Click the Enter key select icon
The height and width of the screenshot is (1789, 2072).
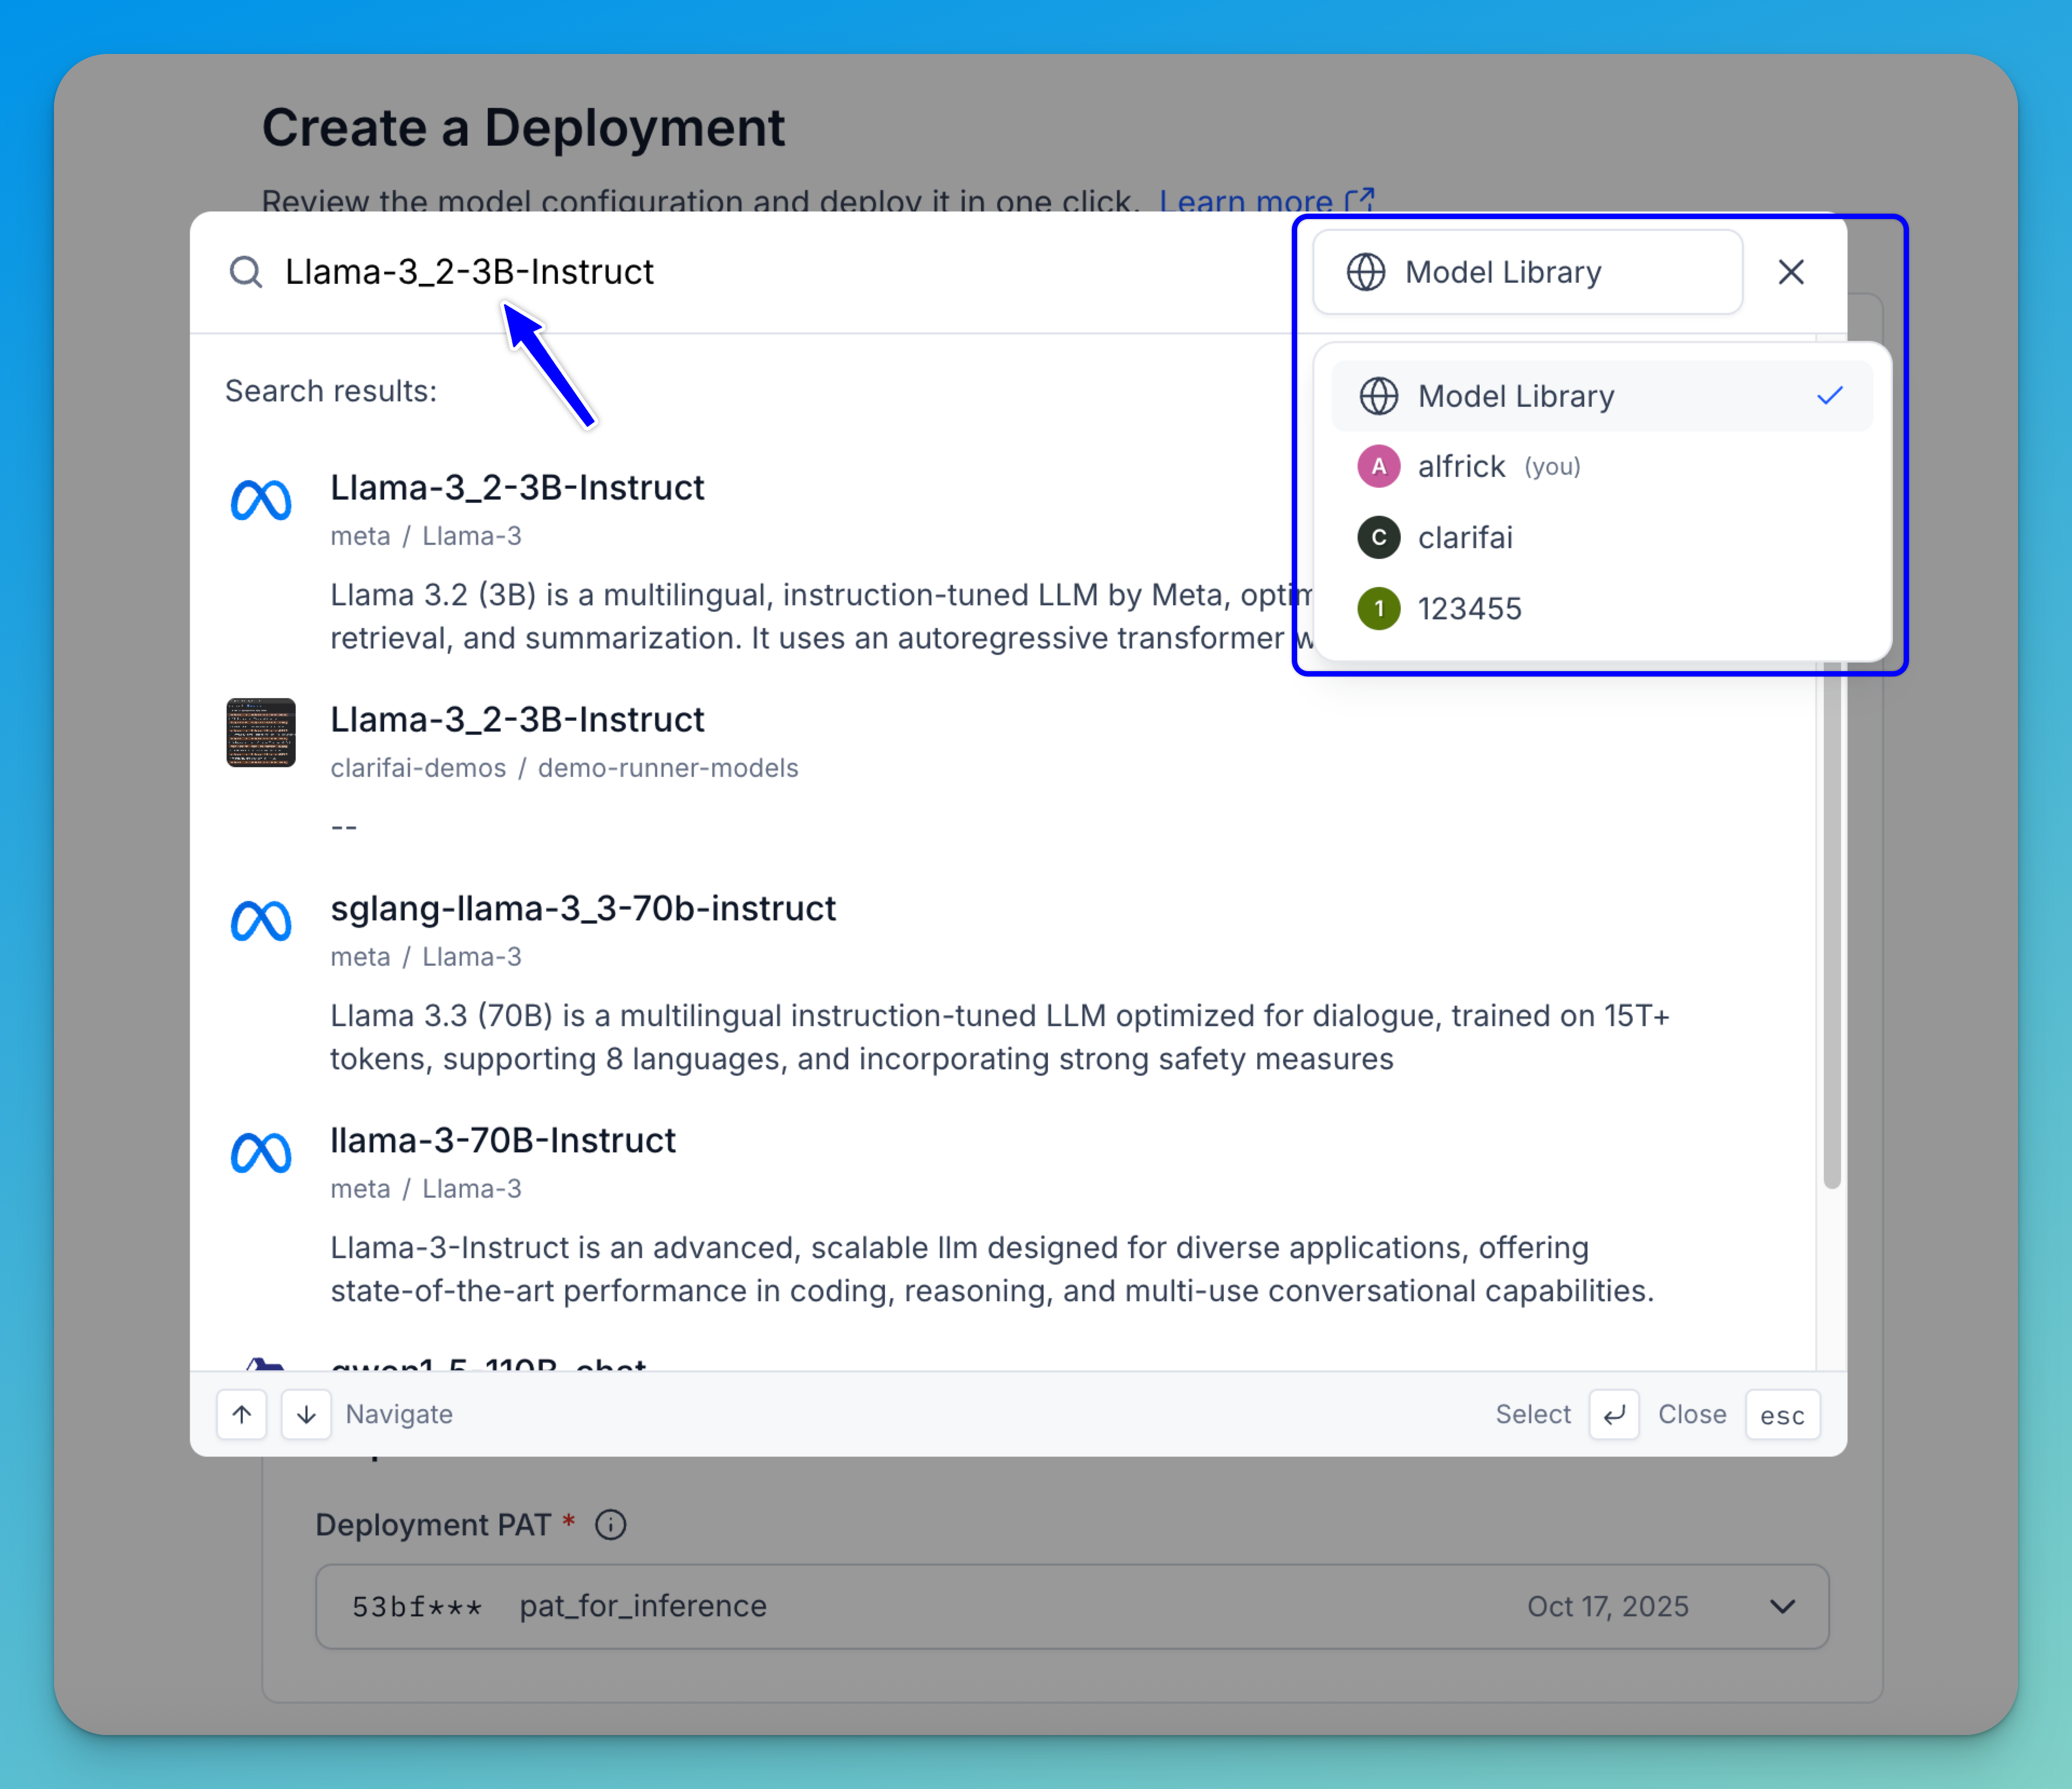point(1613,1414)
